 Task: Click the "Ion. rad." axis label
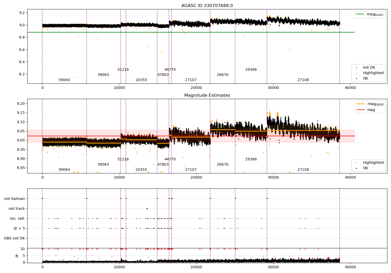coord(17,219)
